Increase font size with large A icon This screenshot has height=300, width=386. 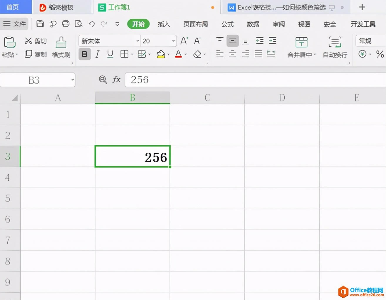tap(184, 41)
